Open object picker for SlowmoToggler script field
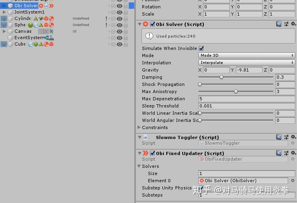 pos(293,143)
